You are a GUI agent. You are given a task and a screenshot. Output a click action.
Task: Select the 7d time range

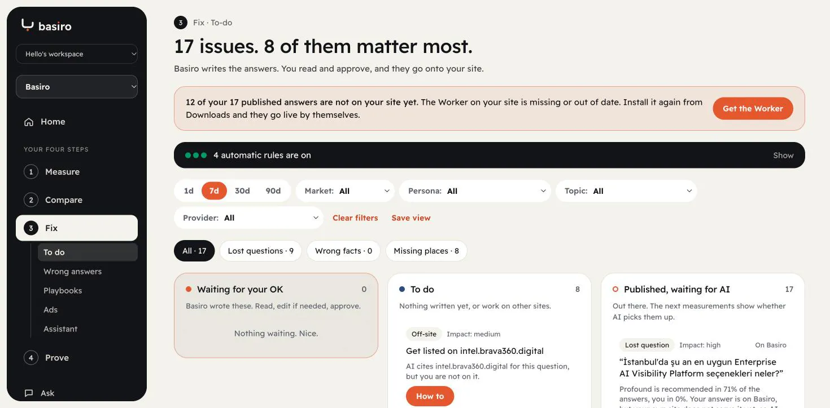214,191
